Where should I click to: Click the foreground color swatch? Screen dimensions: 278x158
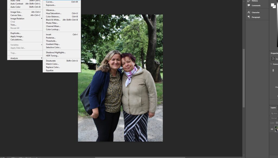[273, 5]
